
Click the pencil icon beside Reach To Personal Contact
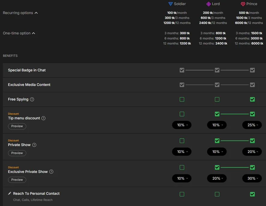(10, 194)
